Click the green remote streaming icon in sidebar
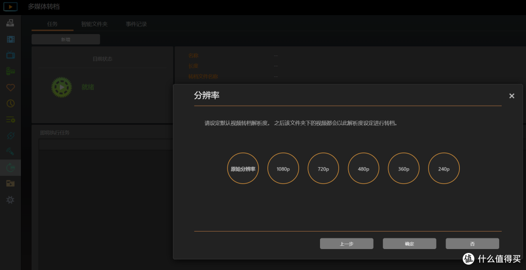The height and width of the screenshot is (270, 526). (x=10, y=152)
